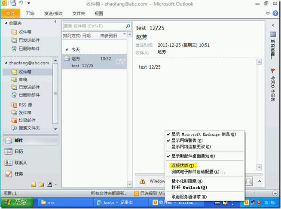Open the Shortcuts arrow icon in navigation
The image size is (281, 209).
click(x=49, y=184)
